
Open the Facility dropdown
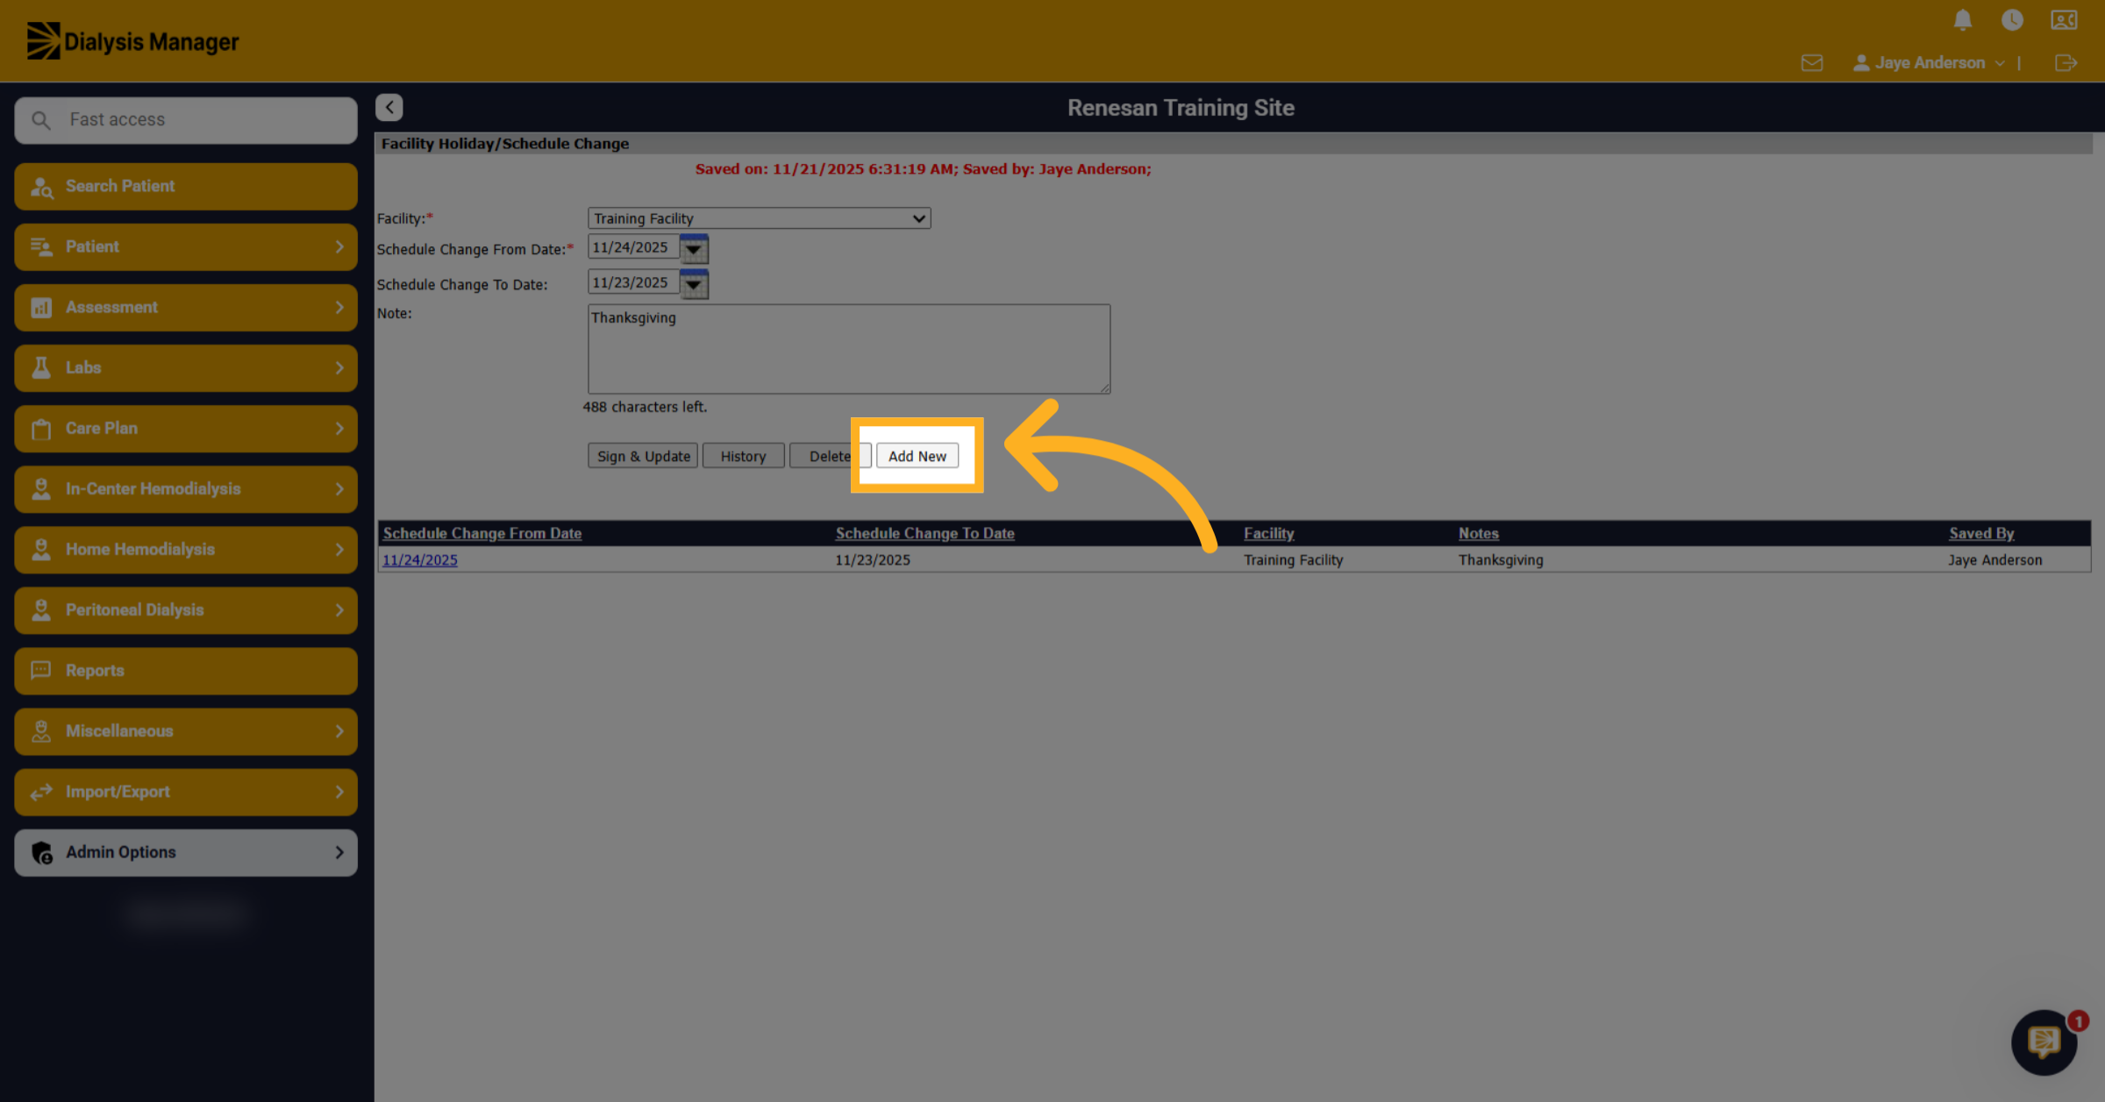click(759, 218)
